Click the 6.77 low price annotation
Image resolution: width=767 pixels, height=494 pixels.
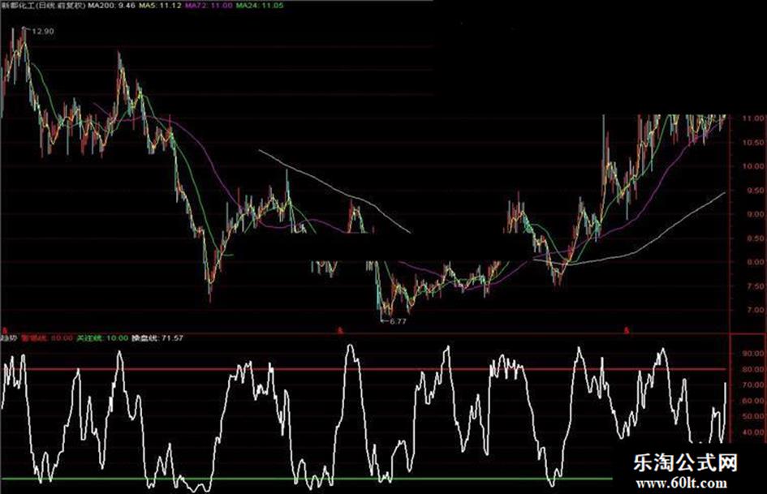398,321
